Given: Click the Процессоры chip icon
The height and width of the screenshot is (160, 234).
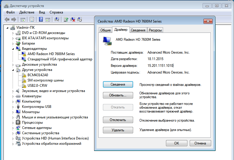Looking at the screenshot, I should coord(18,122).
